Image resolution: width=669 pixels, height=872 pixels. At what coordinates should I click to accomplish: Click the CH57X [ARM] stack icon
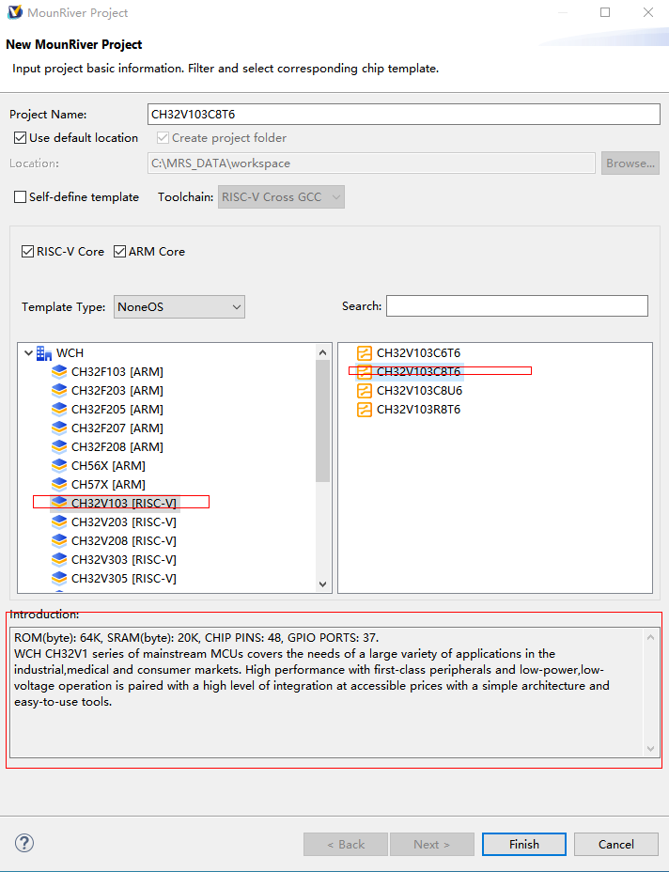pos(59,484)
